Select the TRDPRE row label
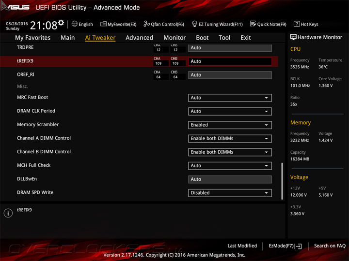 point(25,47)
